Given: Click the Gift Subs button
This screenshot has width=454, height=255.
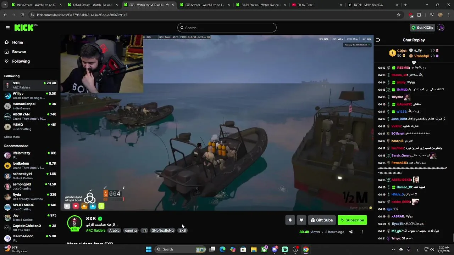Looking at the screenshot, I should tap(322, 220).
